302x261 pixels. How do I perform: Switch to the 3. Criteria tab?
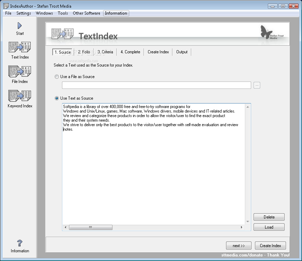pyautogui.click(x=105, y=52)
